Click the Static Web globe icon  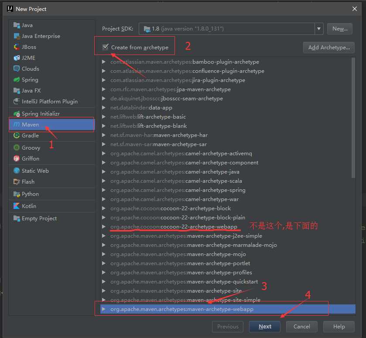click(17, 171)
